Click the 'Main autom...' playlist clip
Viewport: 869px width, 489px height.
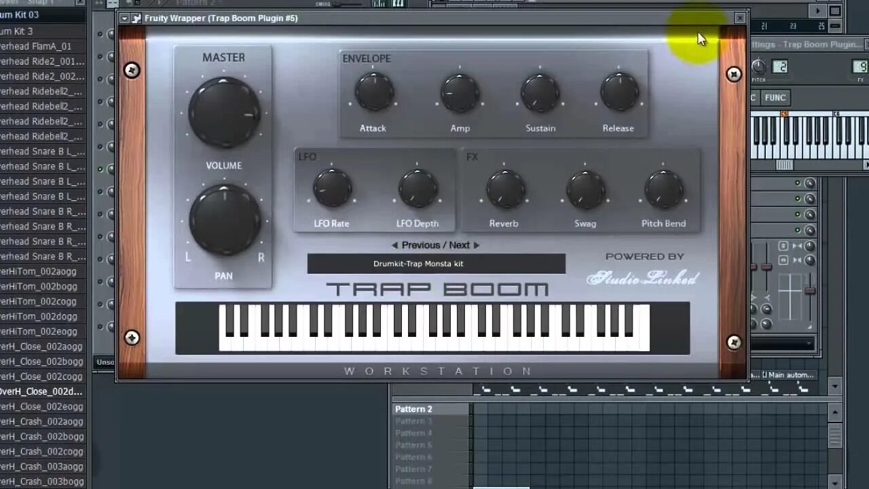tap(789, 375)
